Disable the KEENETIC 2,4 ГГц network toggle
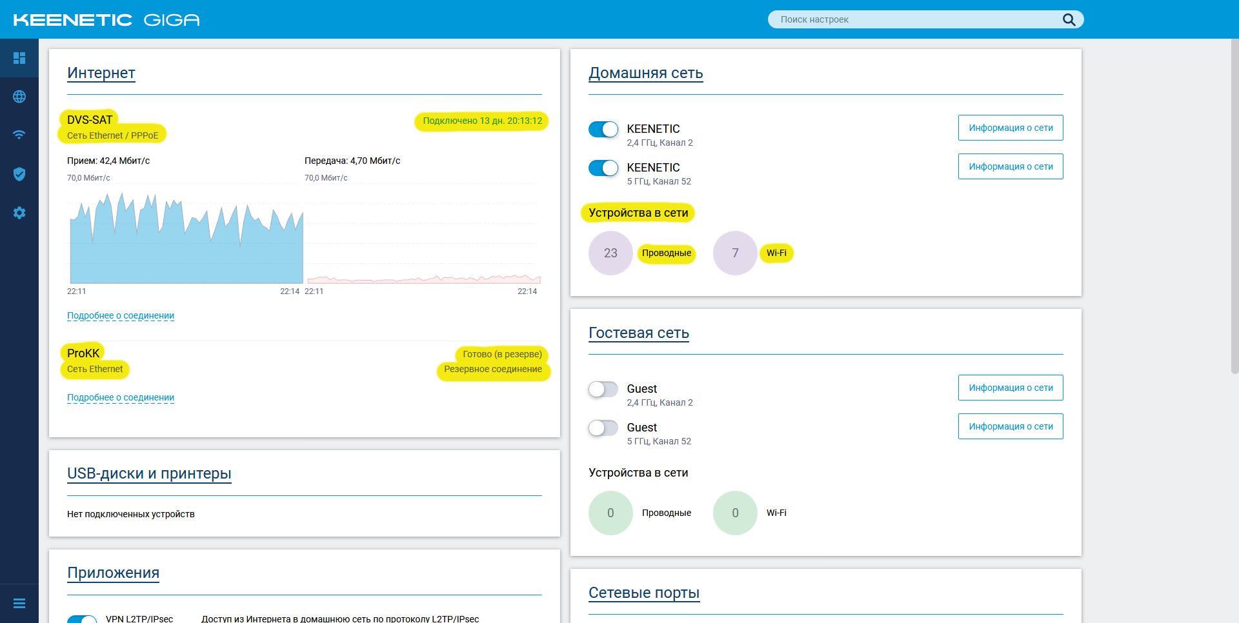 point(603,129)
